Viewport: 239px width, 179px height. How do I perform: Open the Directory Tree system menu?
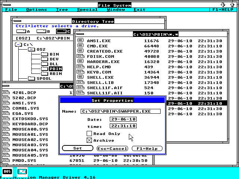[x=17, y=21]
